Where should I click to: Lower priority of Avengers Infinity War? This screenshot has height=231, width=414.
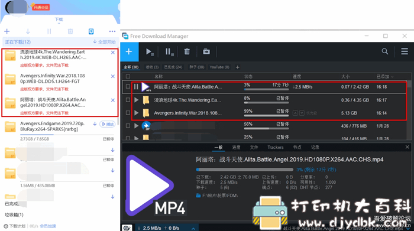(x=302, y=113)
